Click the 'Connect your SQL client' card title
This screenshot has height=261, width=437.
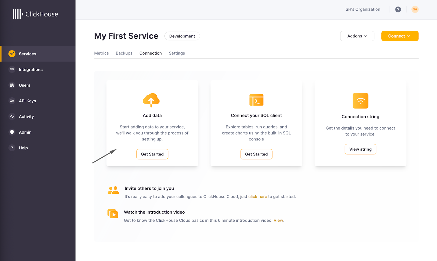click(x=256, y=116)
